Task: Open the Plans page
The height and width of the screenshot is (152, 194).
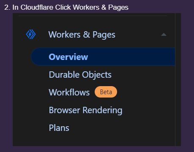Action: coord(59,128)
